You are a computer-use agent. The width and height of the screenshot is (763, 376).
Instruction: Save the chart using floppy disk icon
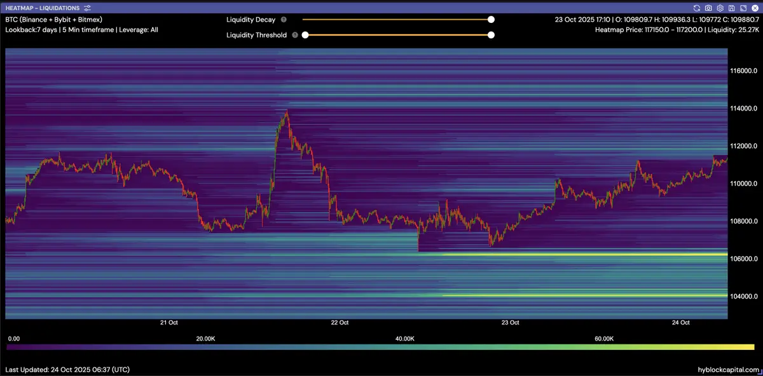coord(731,8)
